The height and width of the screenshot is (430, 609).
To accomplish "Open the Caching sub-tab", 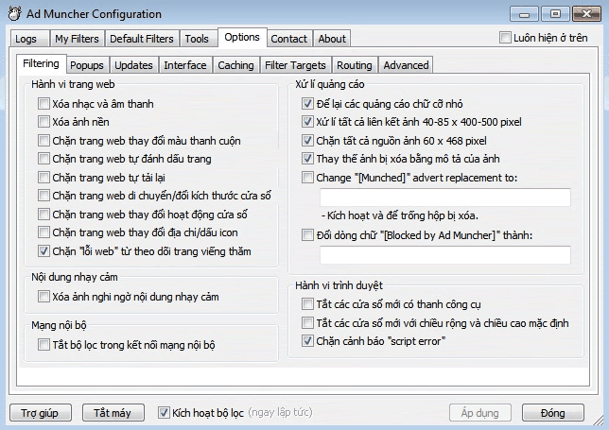I will [235, 65].
